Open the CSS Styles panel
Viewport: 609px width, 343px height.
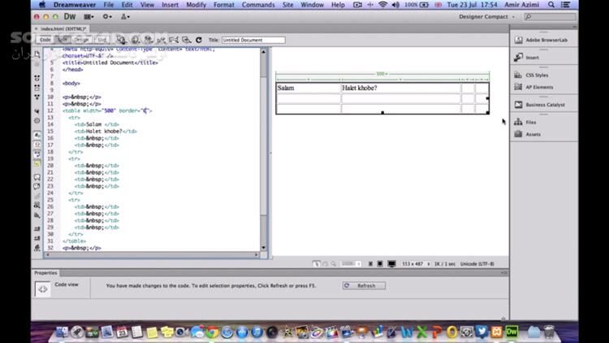pos(536,75)
